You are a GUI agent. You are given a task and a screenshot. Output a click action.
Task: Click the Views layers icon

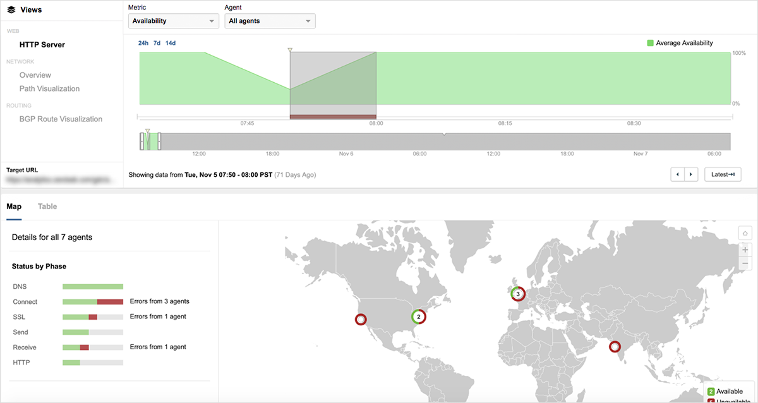pos(11,10)
